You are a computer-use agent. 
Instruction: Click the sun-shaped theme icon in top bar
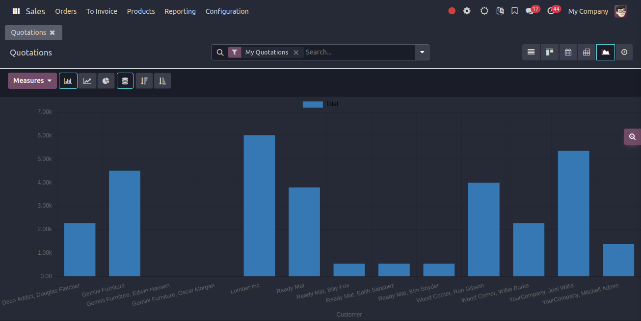484,11
